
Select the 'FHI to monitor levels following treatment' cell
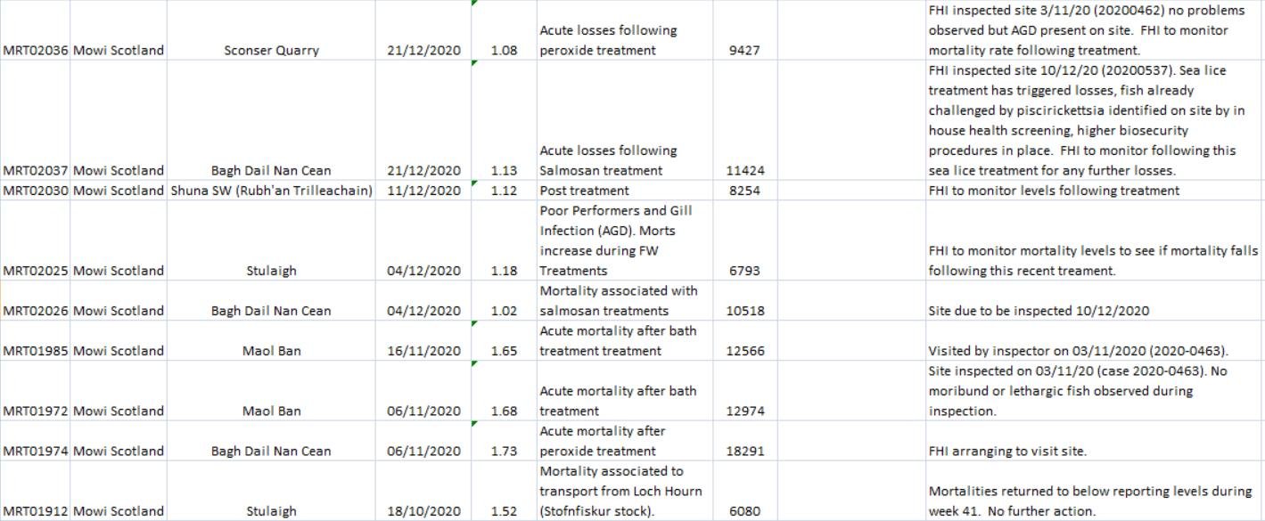coord(1053,191)
